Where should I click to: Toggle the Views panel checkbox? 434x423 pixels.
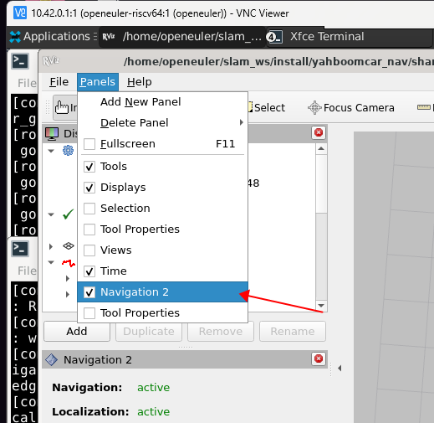[89, 250]
